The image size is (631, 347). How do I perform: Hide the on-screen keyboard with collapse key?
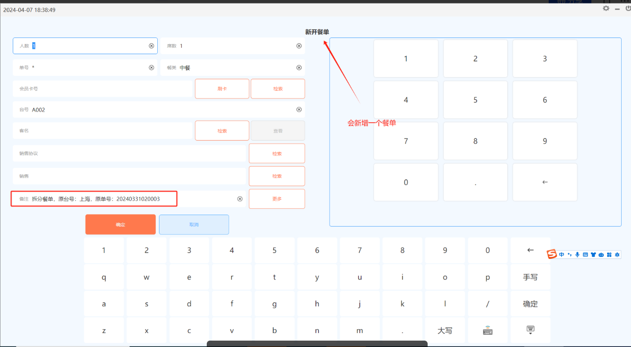[x=530, y=331]
